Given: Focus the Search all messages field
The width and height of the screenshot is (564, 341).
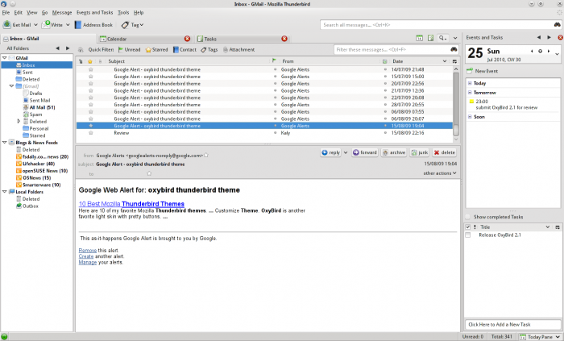Looking at the screenshot, I should click(437, 25).
